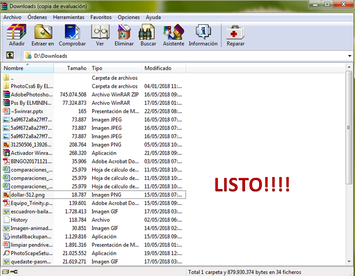Click the Eliminar recycle bin icon

pyautogui.click(x=124, y=32)
